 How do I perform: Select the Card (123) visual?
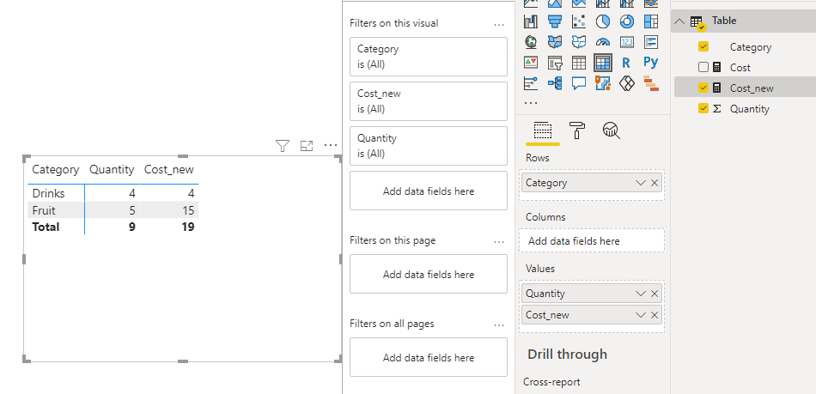(626, 41)
